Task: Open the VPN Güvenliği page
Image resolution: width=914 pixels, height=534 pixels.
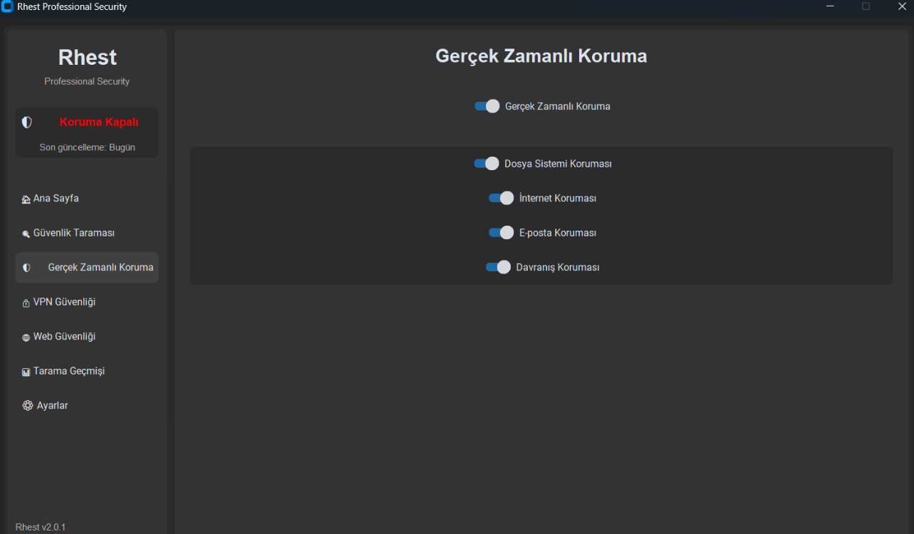Action: (x=87, y=302)
